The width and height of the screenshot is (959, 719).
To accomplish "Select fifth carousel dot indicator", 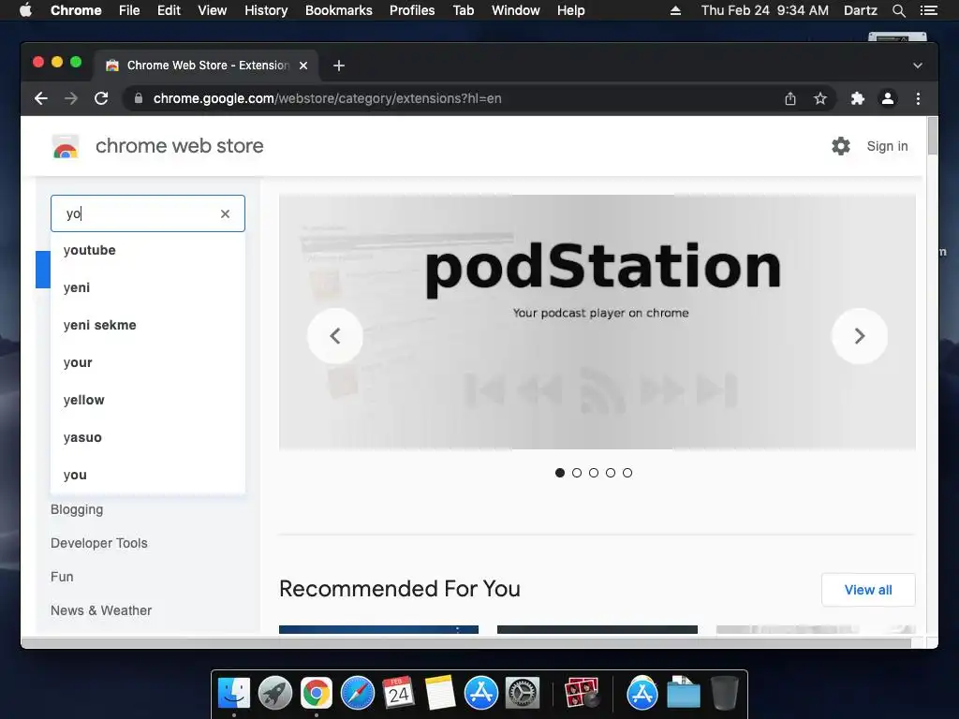I will point(627,473).
